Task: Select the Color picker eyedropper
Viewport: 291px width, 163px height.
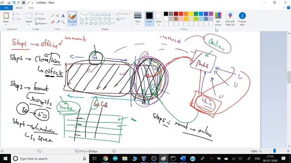Action: (58, 22)
